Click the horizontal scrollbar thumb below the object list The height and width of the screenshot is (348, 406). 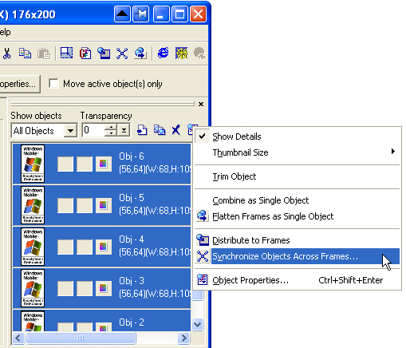[x=81, y=338]
